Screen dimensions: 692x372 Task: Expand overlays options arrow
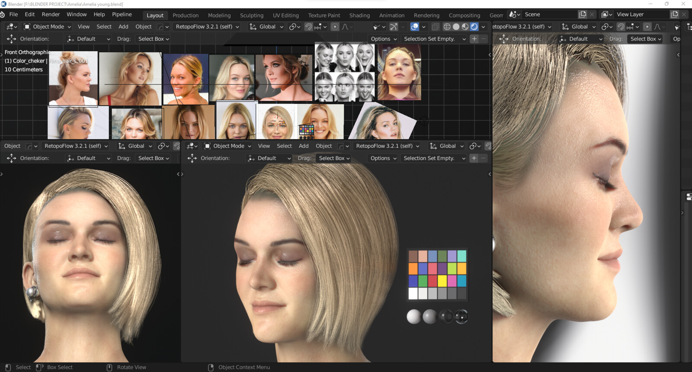click(423, 26)
